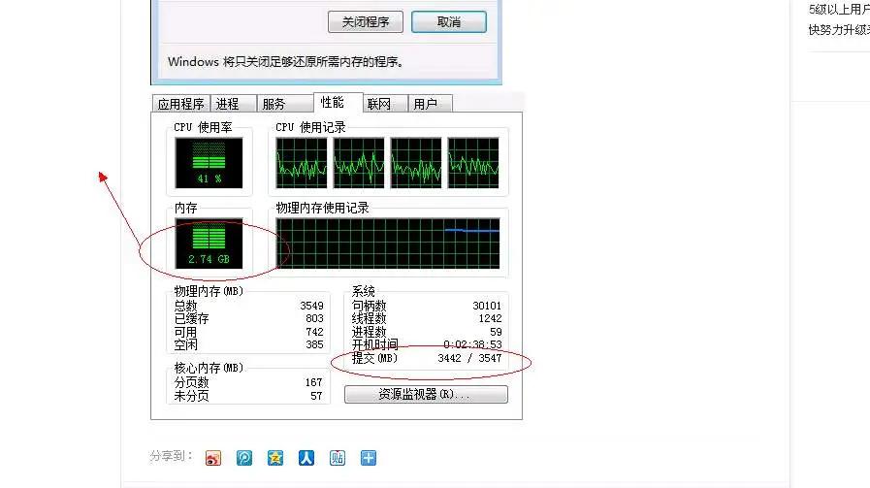Image resolution: width=870 pixels, height=488 pixels.
Task: Share to Sina Weibo icon
Action: 214,458
